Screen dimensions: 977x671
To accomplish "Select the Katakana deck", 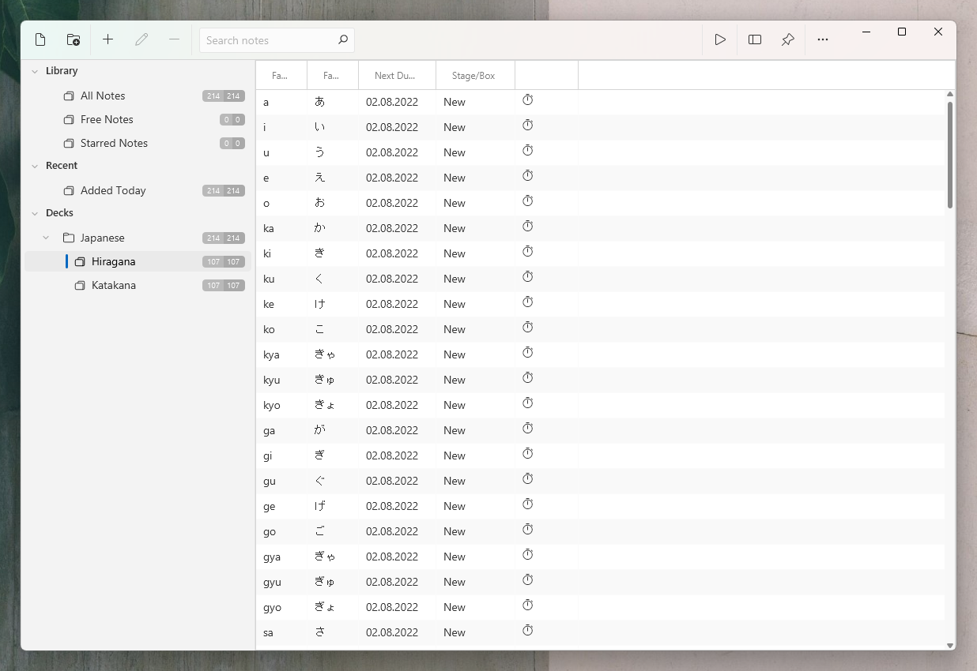I will [115, 285].
